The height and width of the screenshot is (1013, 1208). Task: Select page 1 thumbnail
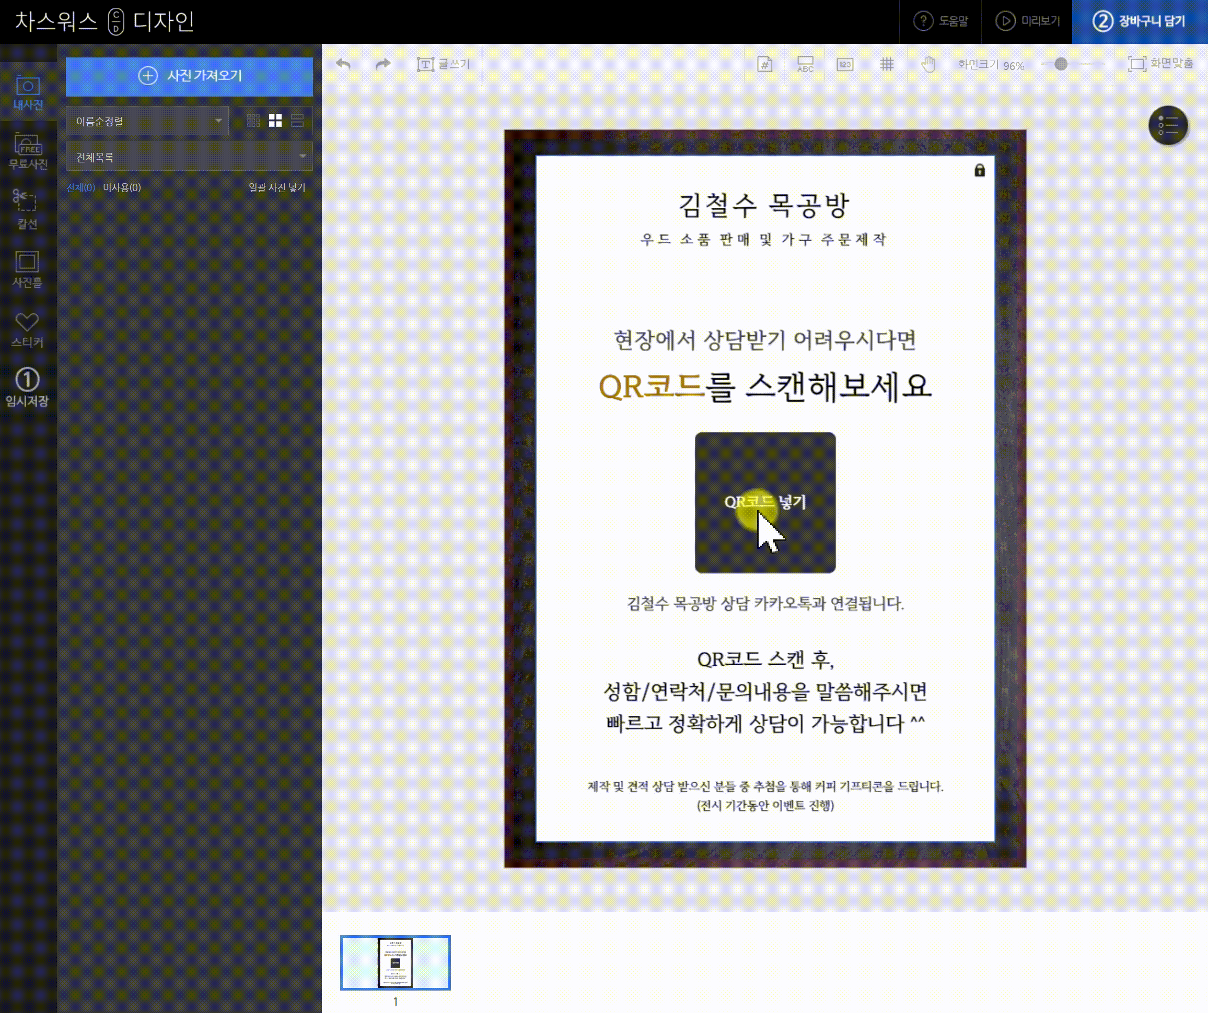395,962
